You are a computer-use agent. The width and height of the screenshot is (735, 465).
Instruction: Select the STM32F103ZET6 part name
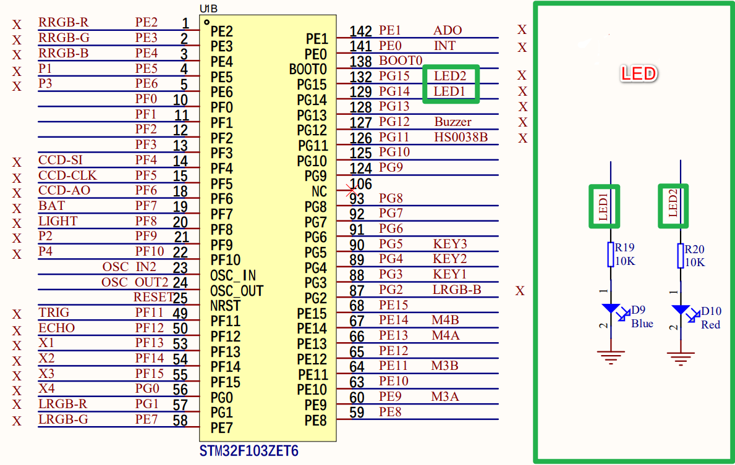click(x=249, y=451)
